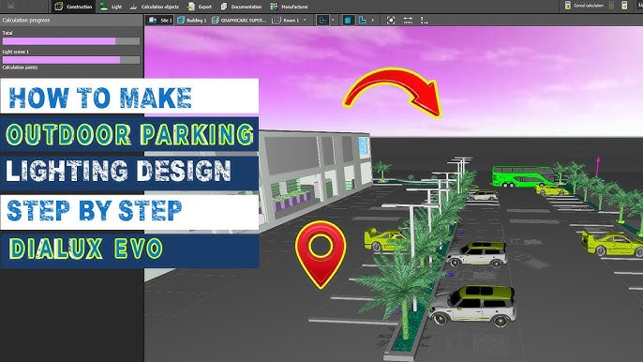The image size is (643, 362).
Task: Activate the 3D view icon
Action: 348,20
